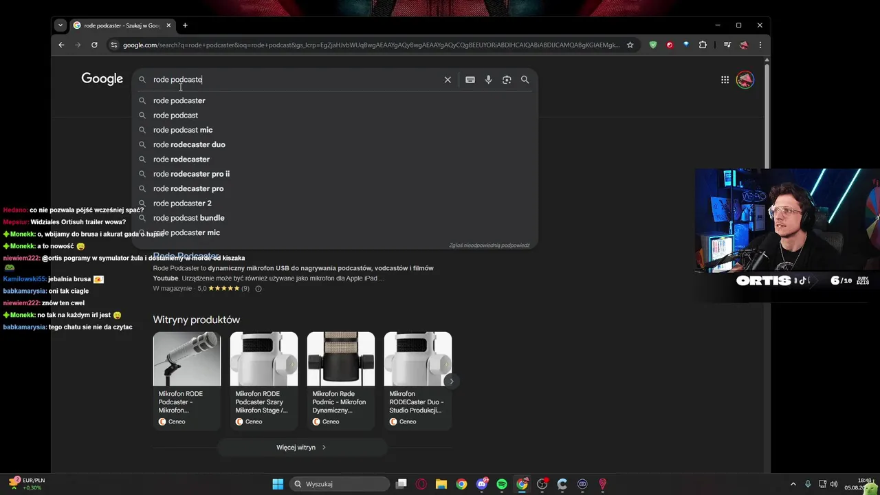
Task: Click the Google logo
Action: (102, 79)
